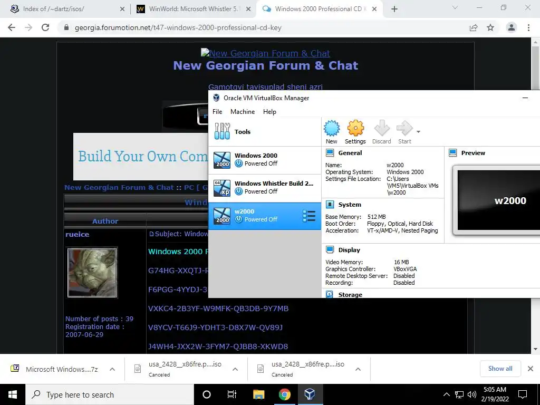Click the System section header
540x405 pixels.
(x=350, y=205)
